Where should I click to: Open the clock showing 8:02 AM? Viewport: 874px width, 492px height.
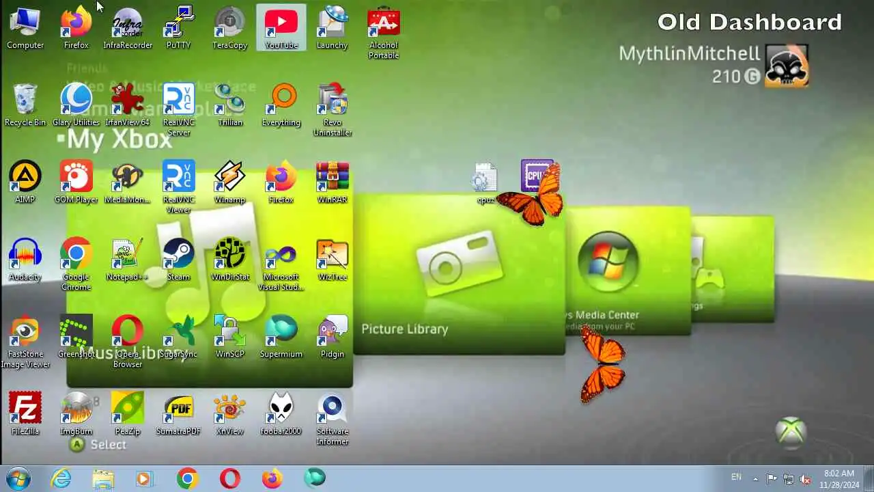coord(839,478)
